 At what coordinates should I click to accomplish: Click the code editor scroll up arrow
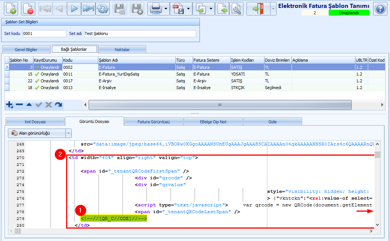377,144
